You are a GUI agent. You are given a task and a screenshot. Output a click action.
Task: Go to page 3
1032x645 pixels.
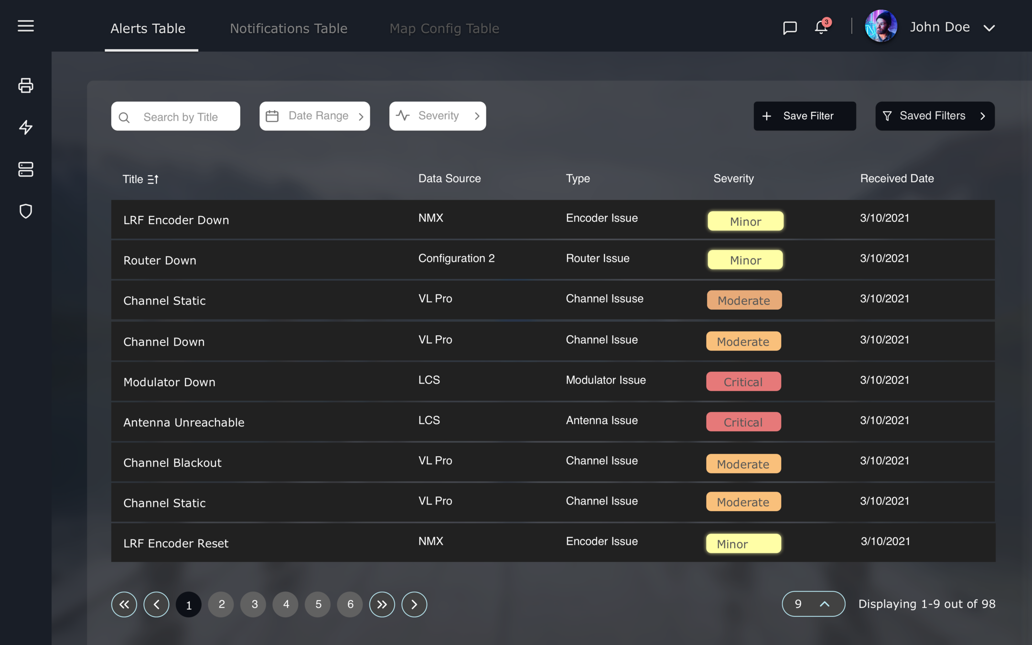point(254,604)
